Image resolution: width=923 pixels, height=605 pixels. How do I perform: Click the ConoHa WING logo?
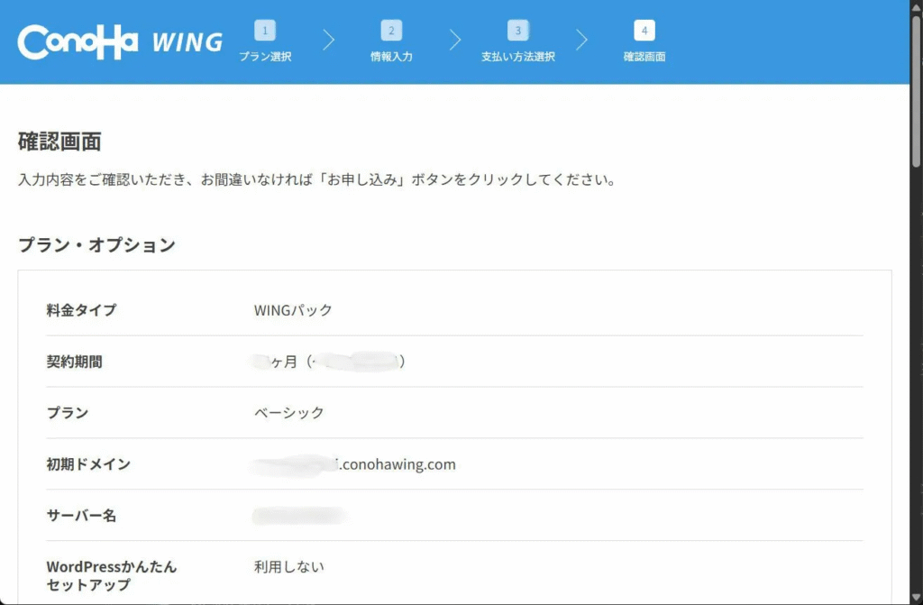(x=120, y=41)
